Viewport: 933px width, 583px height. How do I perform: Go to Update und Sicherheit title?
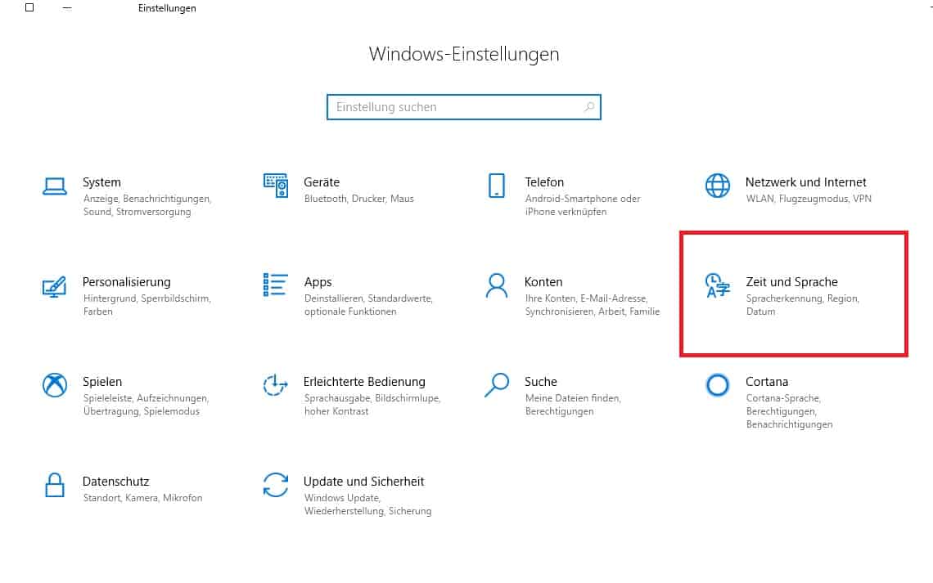coord(363,482)
